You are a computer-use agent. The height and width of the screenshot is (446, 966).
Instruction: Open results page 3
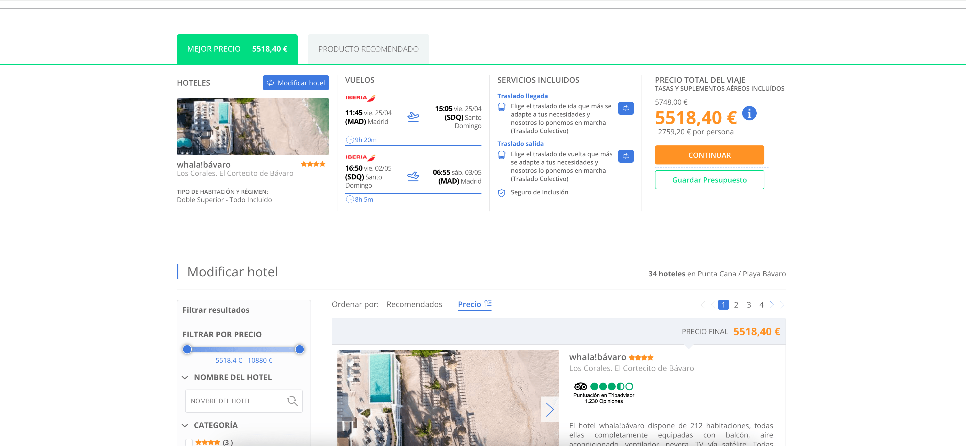(748, 305)
